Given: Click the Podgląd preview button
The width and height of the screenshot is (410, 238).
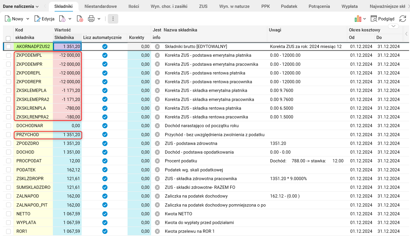Looking at the screenshot, I should (x=382, y=19).
